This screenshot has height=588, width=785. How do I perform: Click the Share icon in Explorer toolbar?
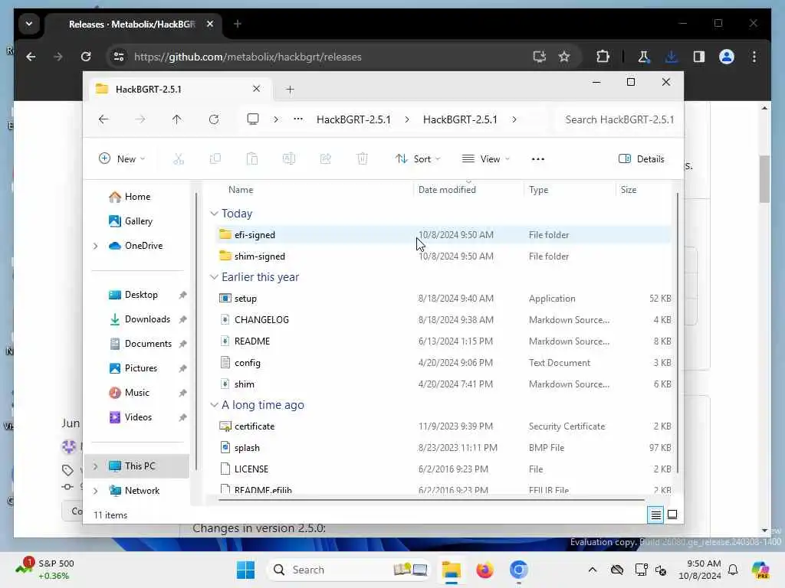pyautogui.click(x=325, y=159)
